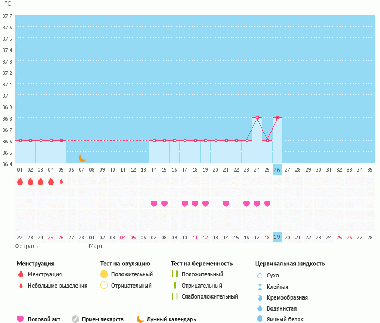Select highlighted cycle day 26 on axis

277,170
